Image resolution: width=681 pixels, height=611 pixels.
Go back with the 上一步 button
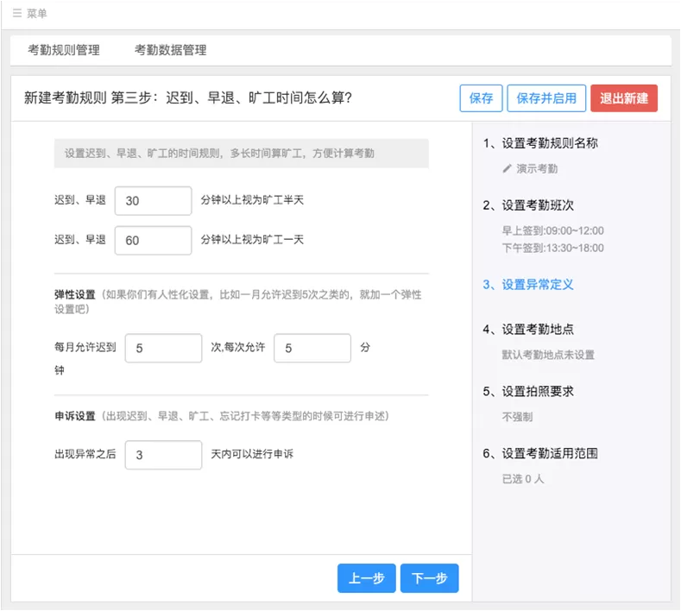[367, 578]
